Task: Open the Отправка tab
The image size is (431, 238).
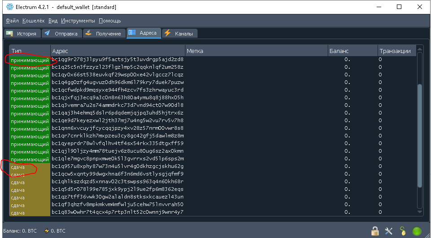Action: 61,34
